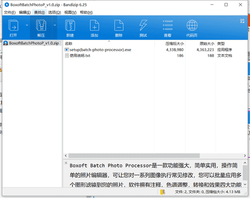Sort by compressed size (压缩后大小) column
This screenshot has width=250, height=198.
(x=174, y=43)
